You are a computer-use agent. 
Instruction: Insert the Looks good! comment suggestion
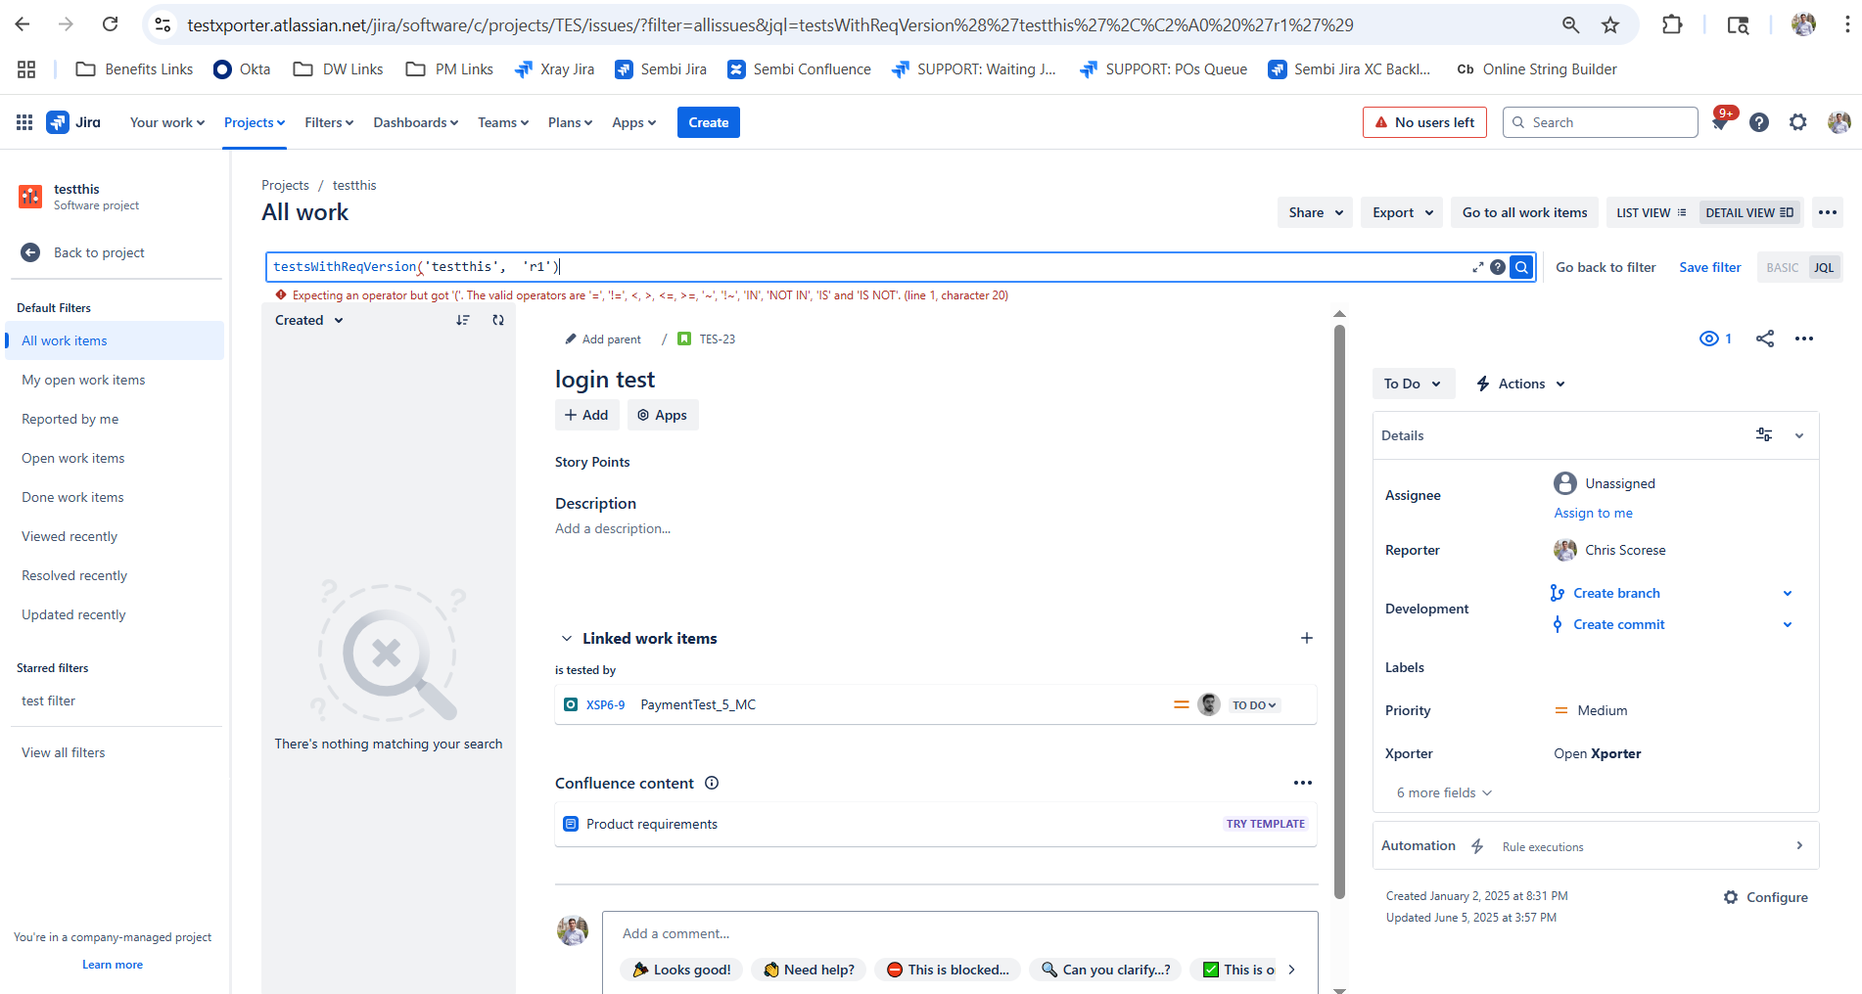681,970
